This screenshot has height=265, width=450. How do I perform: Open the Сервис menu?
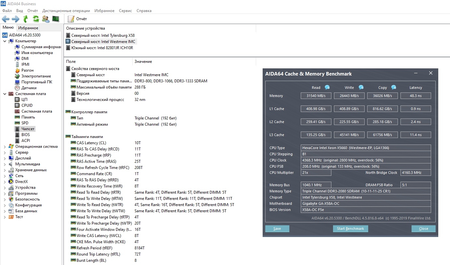[125, 11]
